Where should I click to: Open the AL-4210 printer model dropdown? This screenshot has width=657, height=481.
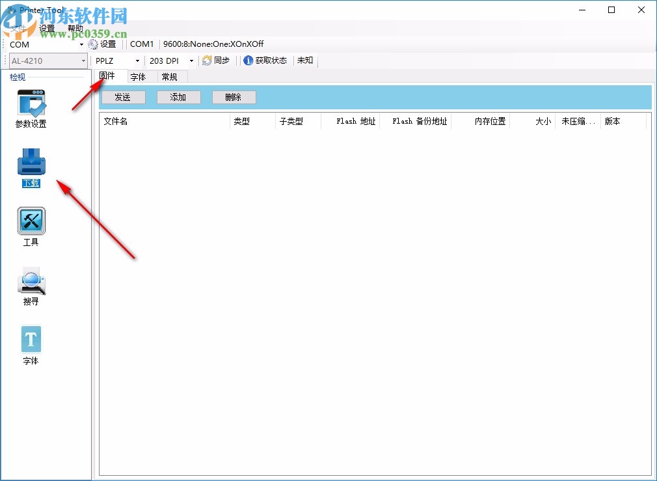tap(84, 61)
